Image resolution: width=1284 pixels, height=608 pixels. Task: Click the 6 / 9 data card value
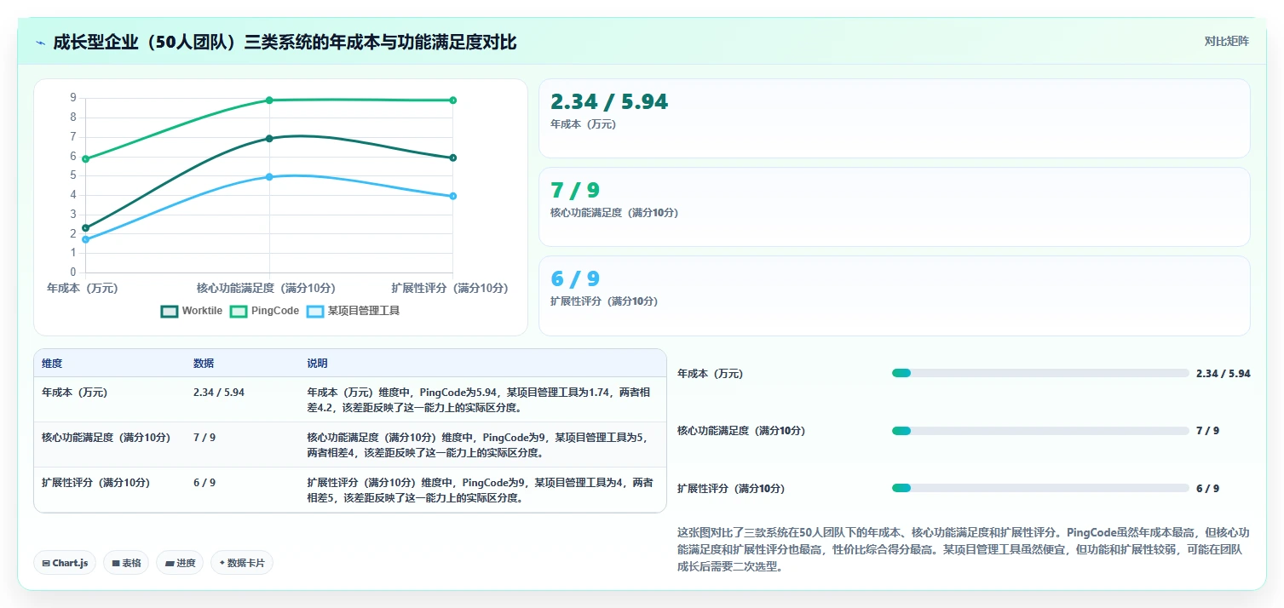tap(575, 279)
